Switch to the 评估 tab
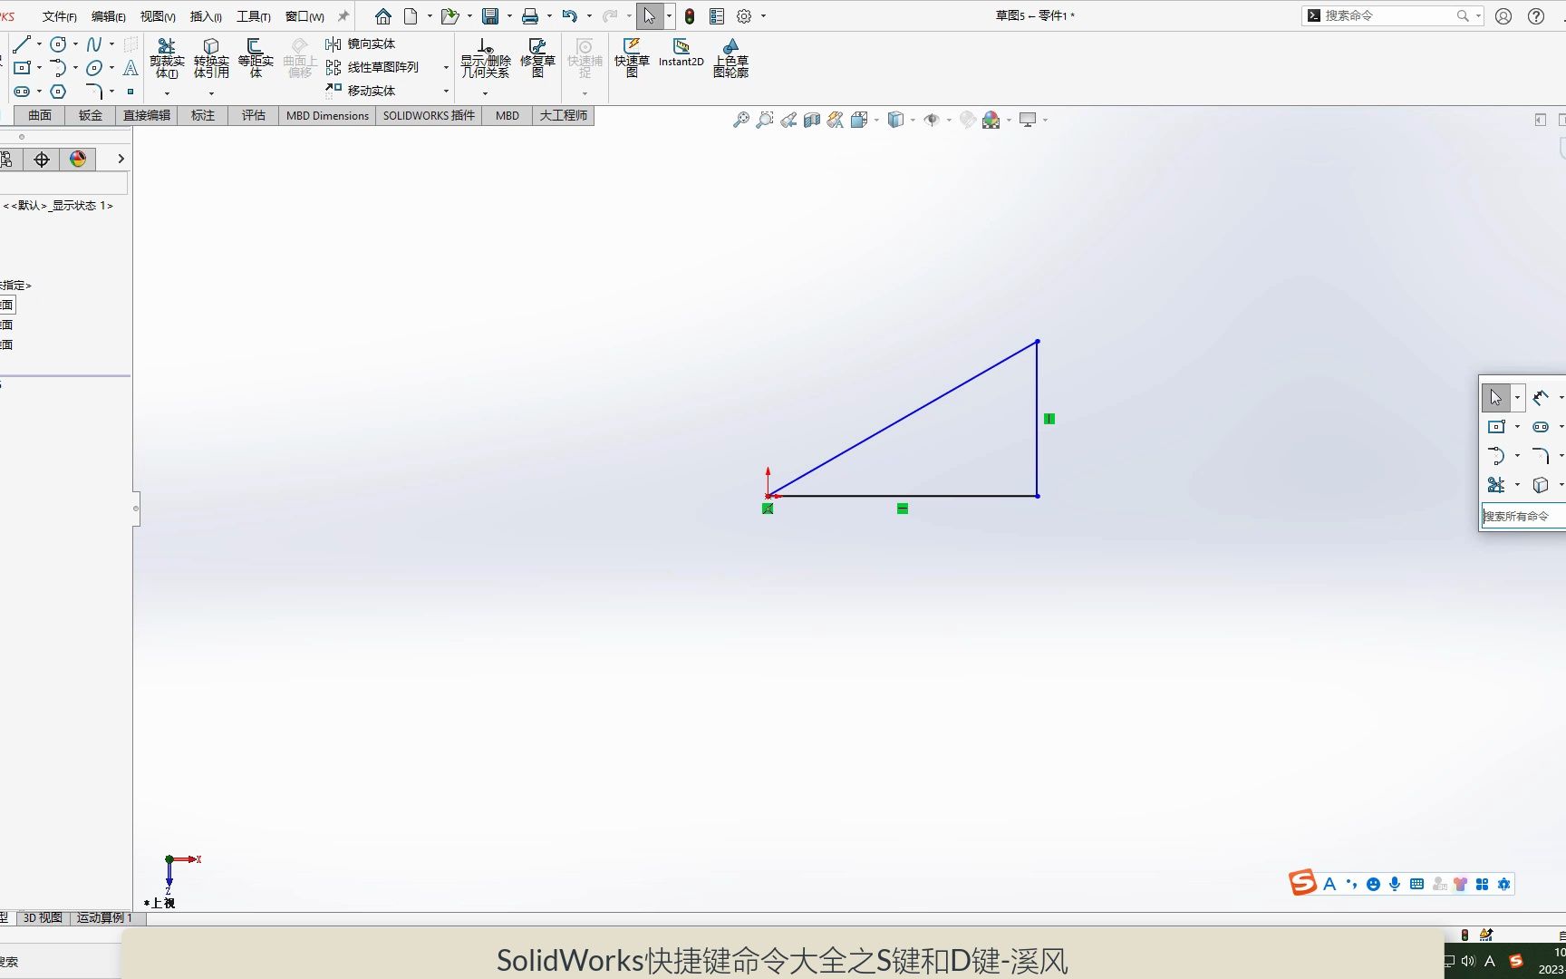Screen dimensions: 1566x979 [253, 115]
